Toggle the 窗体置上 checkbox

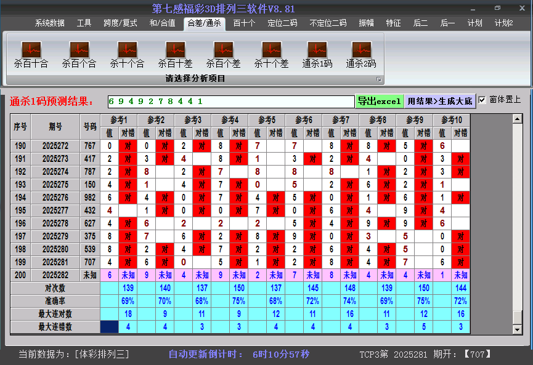482,100
